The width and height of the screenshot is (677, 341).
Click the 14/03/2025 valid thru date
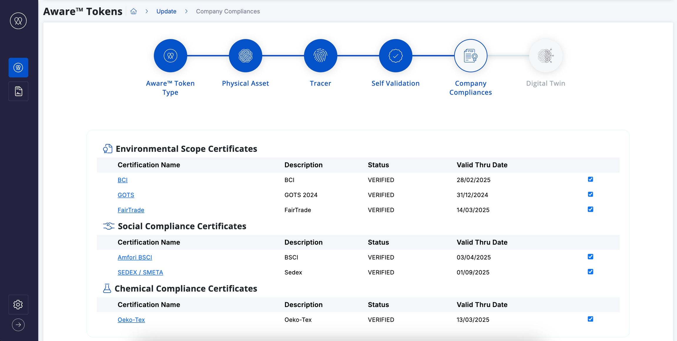pyautogui.click(x=473, y=210)
